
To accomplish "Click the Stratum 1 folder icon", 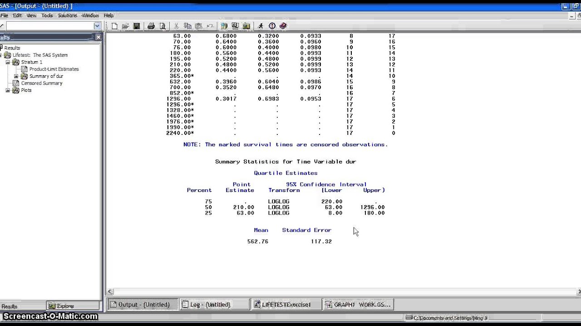I will (x=16, y=62).
